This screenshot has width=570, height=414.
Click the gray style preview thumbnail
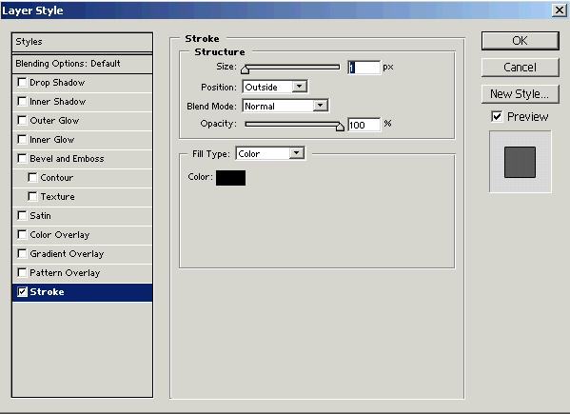pyautogui.click(x=520, y=162)
